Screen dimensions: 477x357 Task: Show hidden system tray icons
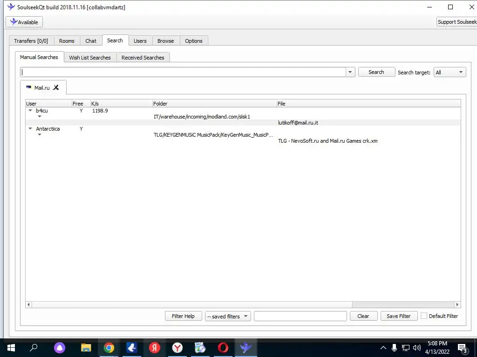383,348
